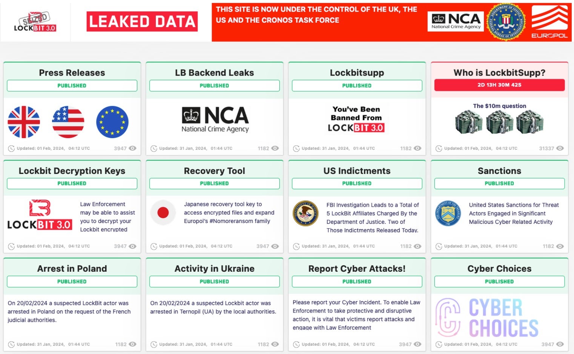Click the PUBLISHED button under LB Backend Leaks
This screenshot has height=354, width=574.
(214, 86)
